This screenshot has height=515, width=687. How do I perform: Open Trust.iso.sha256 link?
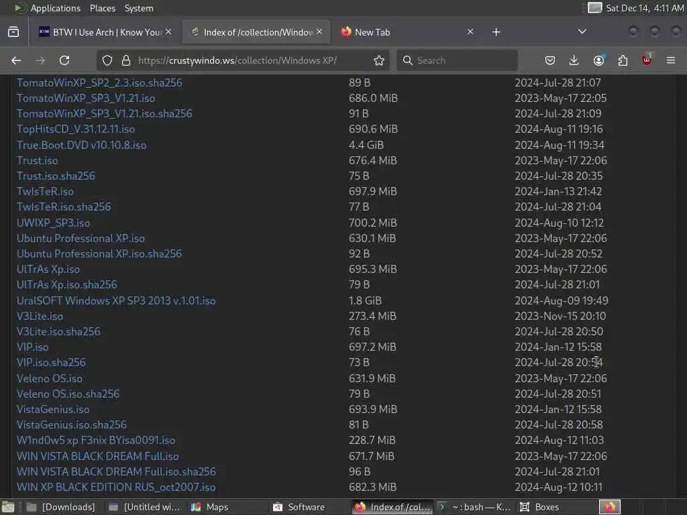click(x=56, y=176)
